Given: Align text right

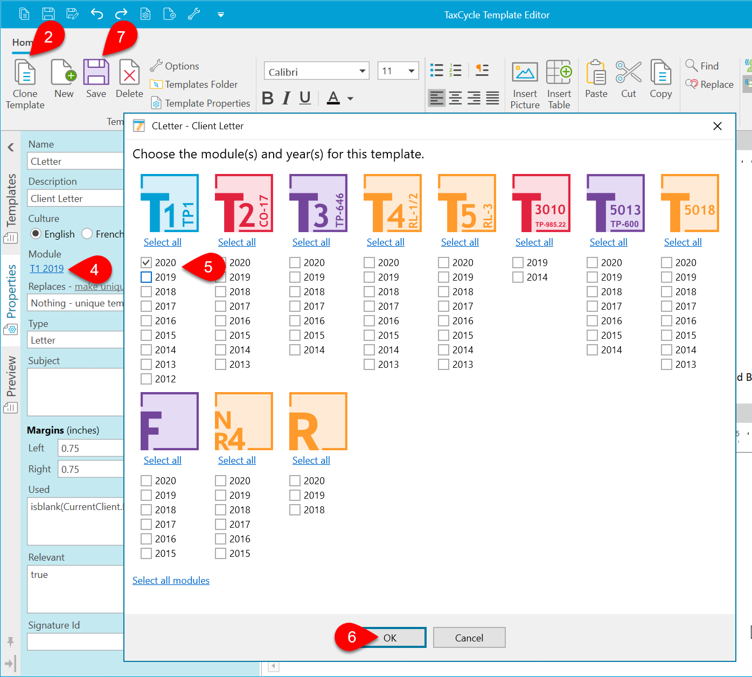Looking at the screenshot, I should tap(474, 97).
